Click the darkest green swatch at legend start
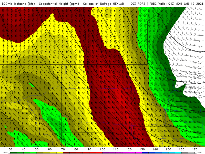Viewport: 205px width, 154px height. click(14, 153)
